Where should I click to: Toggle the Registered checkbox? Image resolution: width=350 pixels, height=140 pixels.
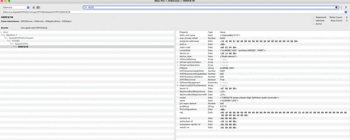click(313, 17)
